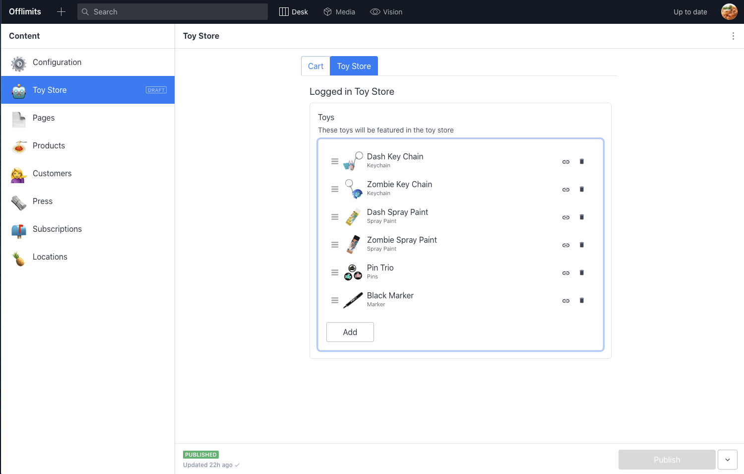Open the user avatar menu
The height and width of the screenshot is (474, 744).
coord(729,11)
